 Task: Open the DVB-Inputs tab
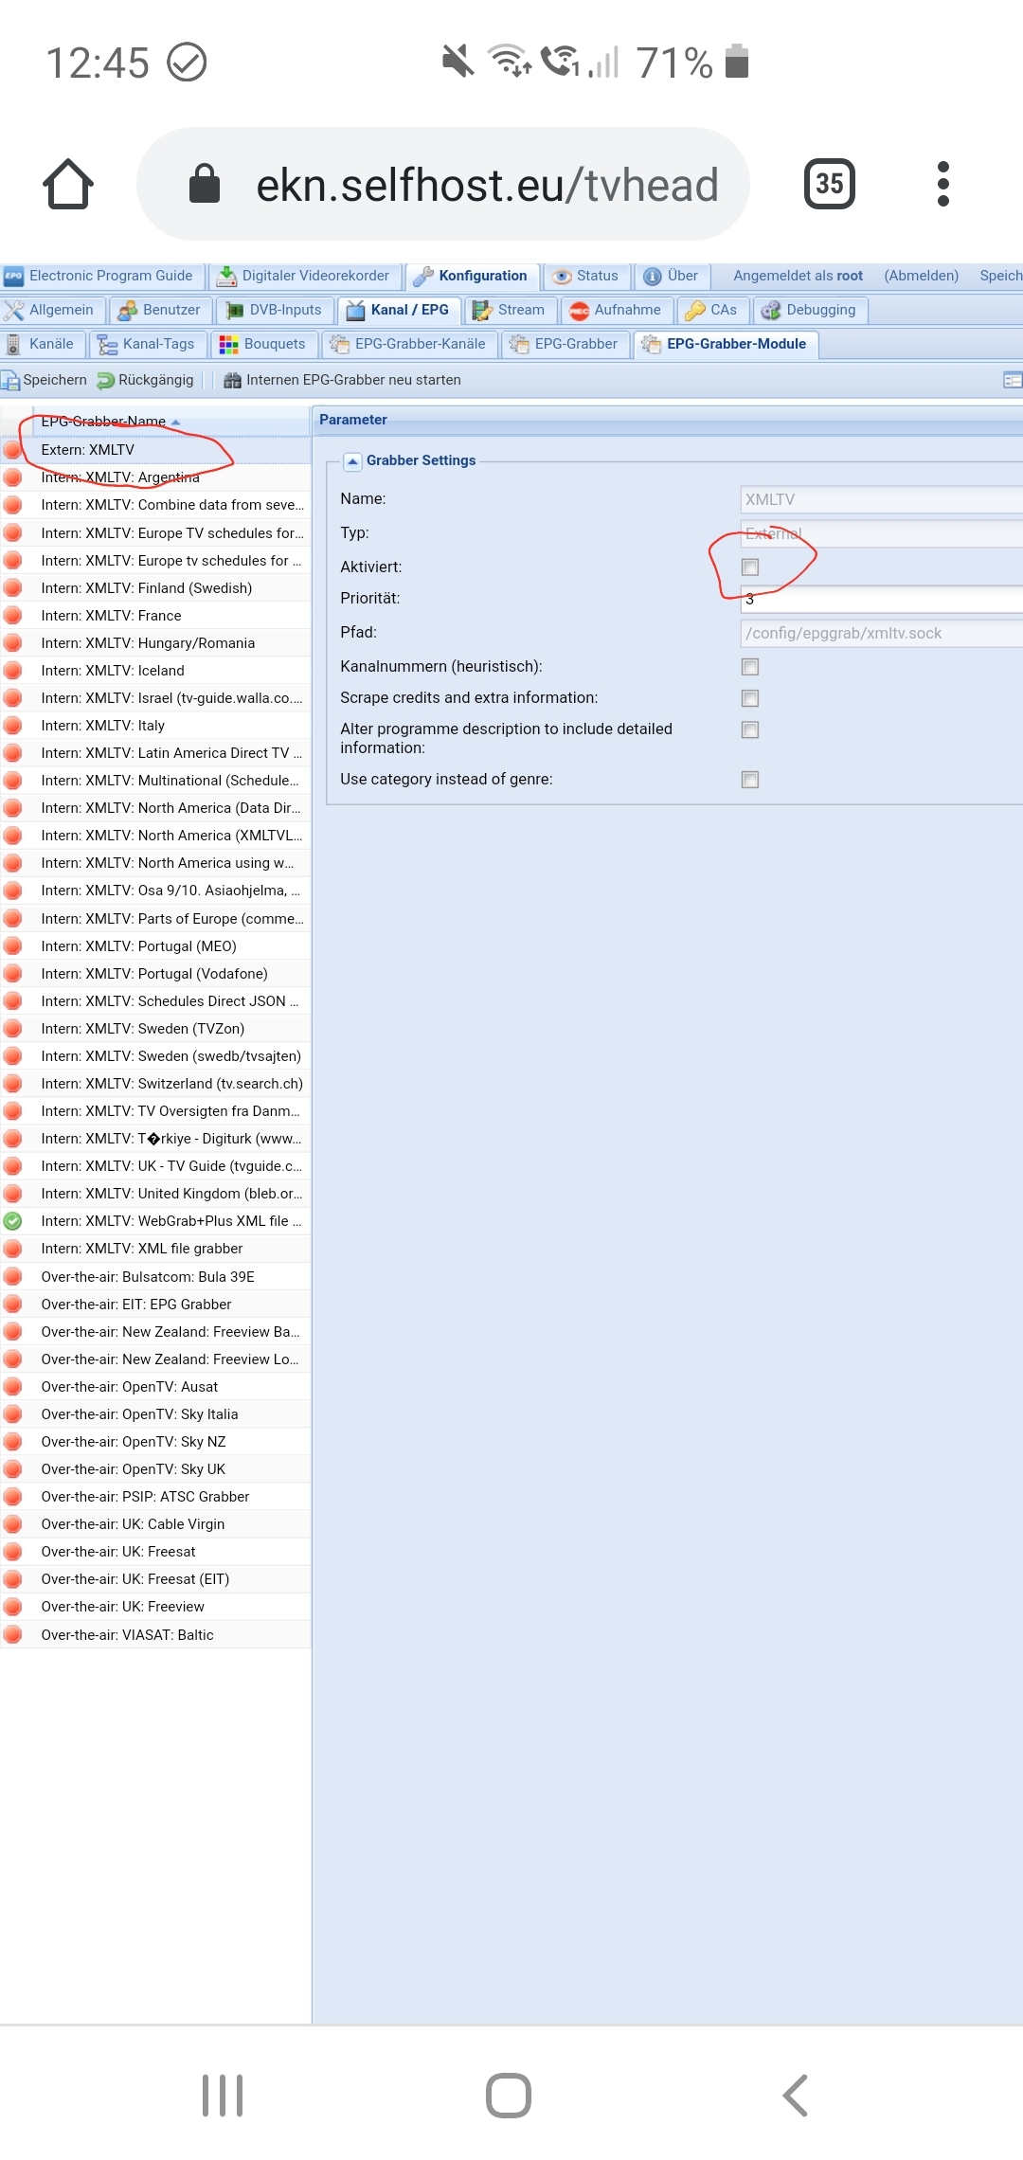pyautogui.click(x=275, y=310)
